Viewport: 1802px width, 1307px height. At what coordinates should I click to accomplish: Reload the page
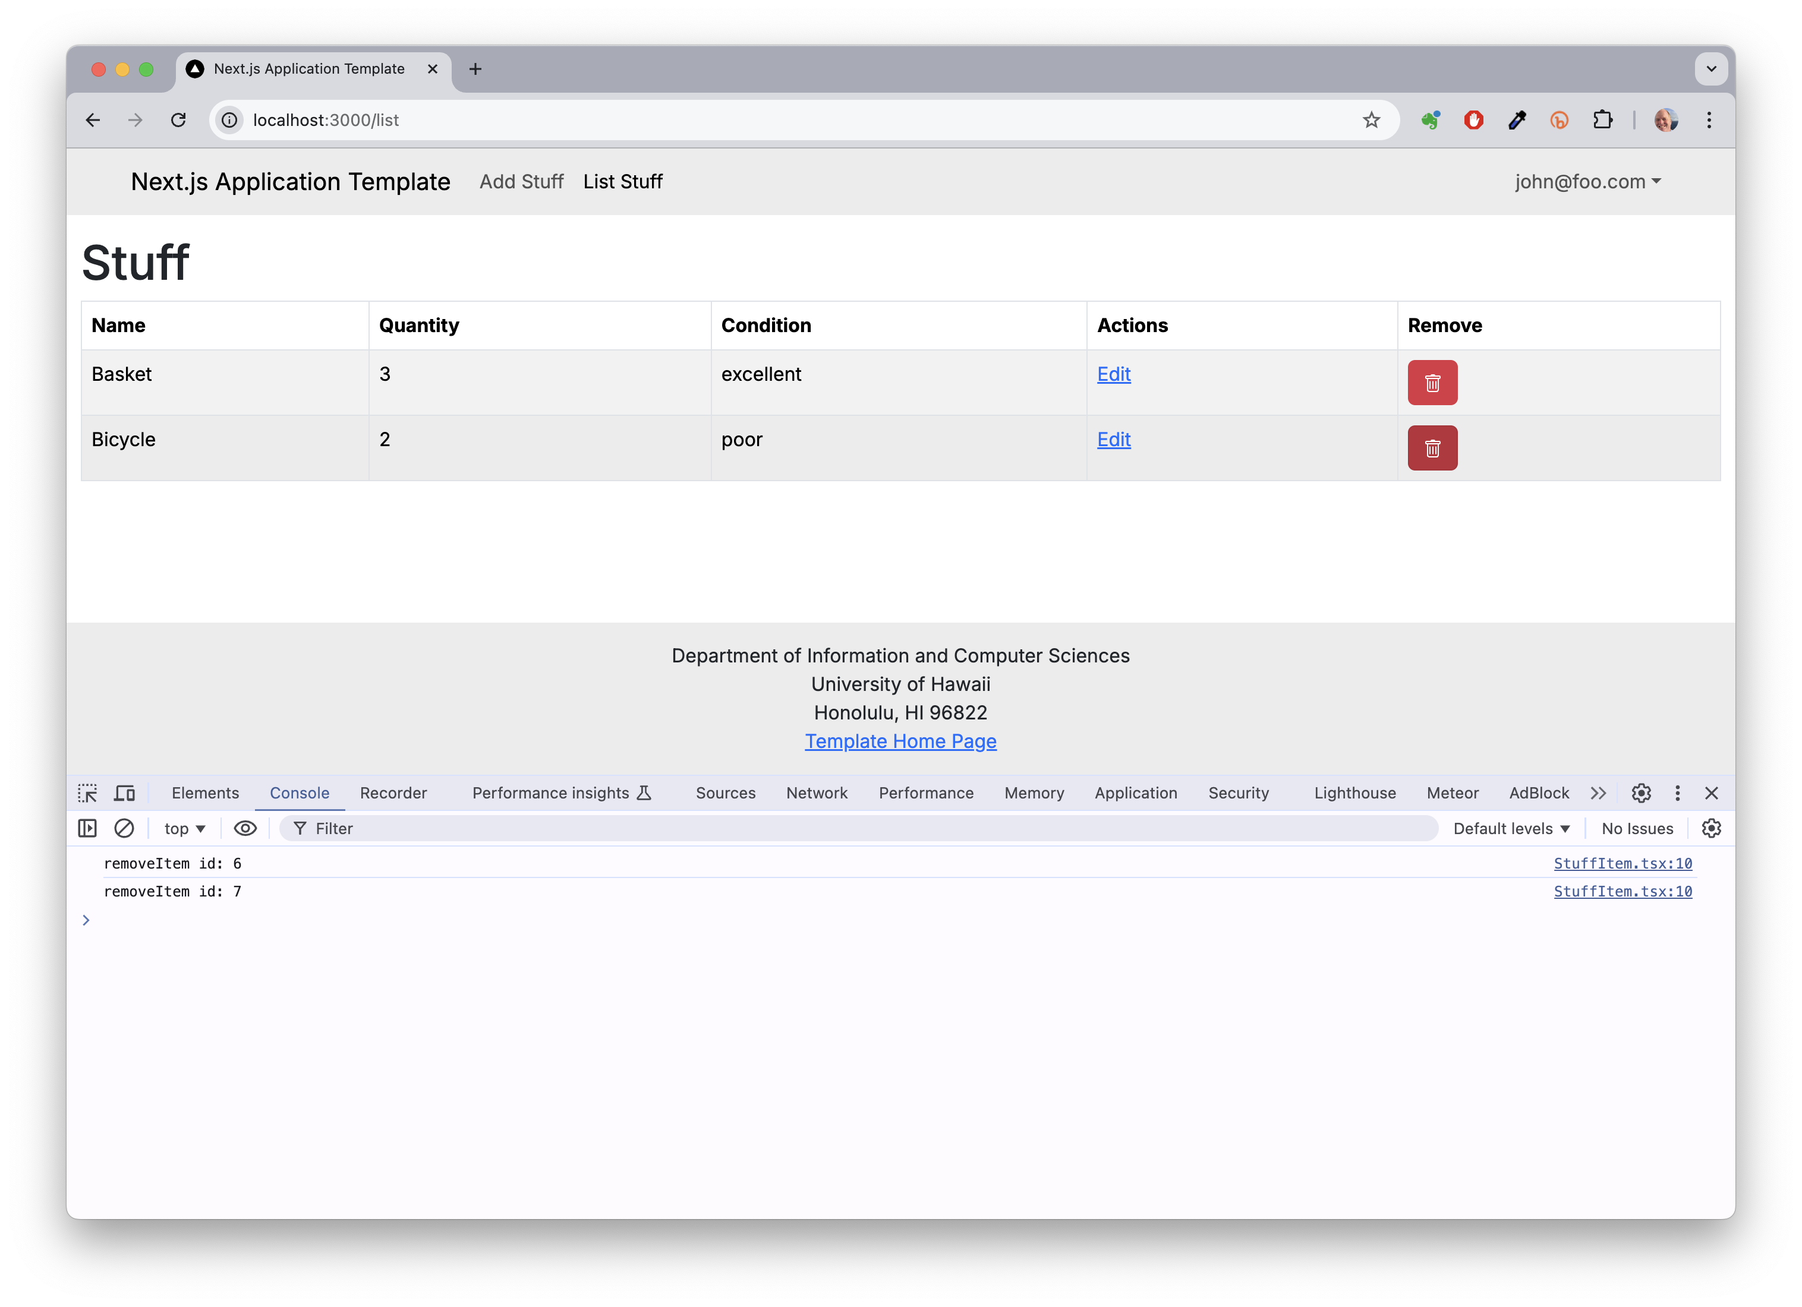pyautogui.click(x=178, y=120)
